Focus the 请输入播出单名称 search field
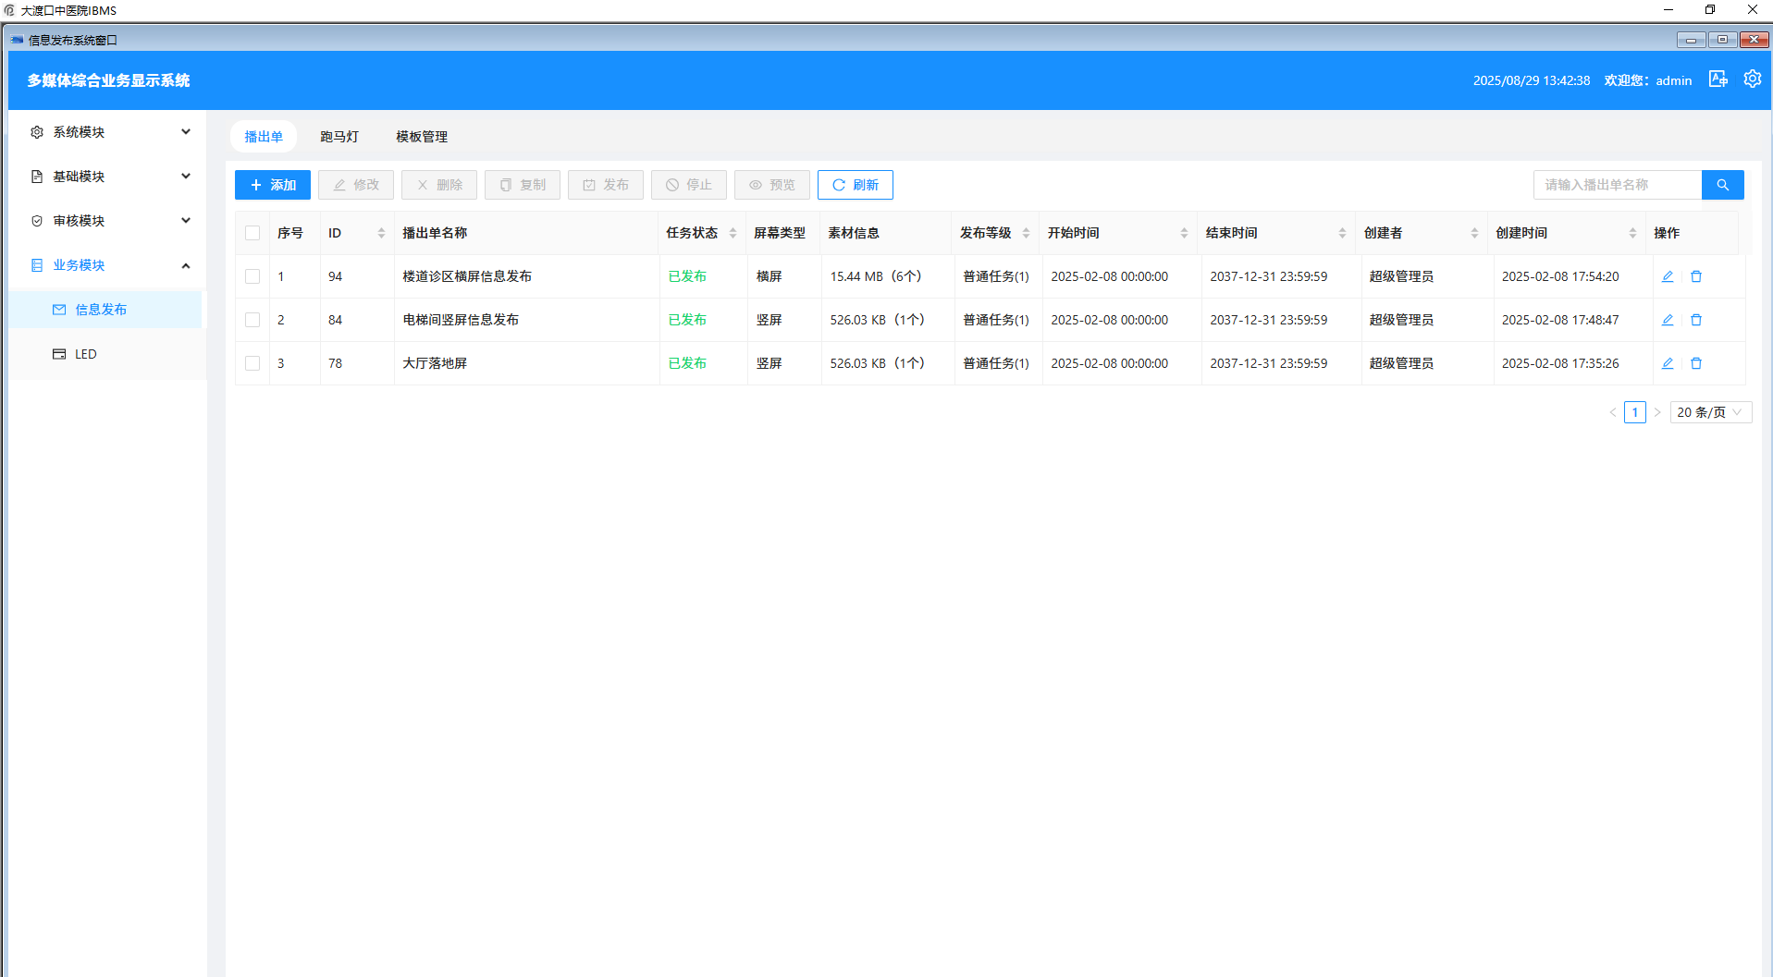The image size is (1773, 977). 1617,185
